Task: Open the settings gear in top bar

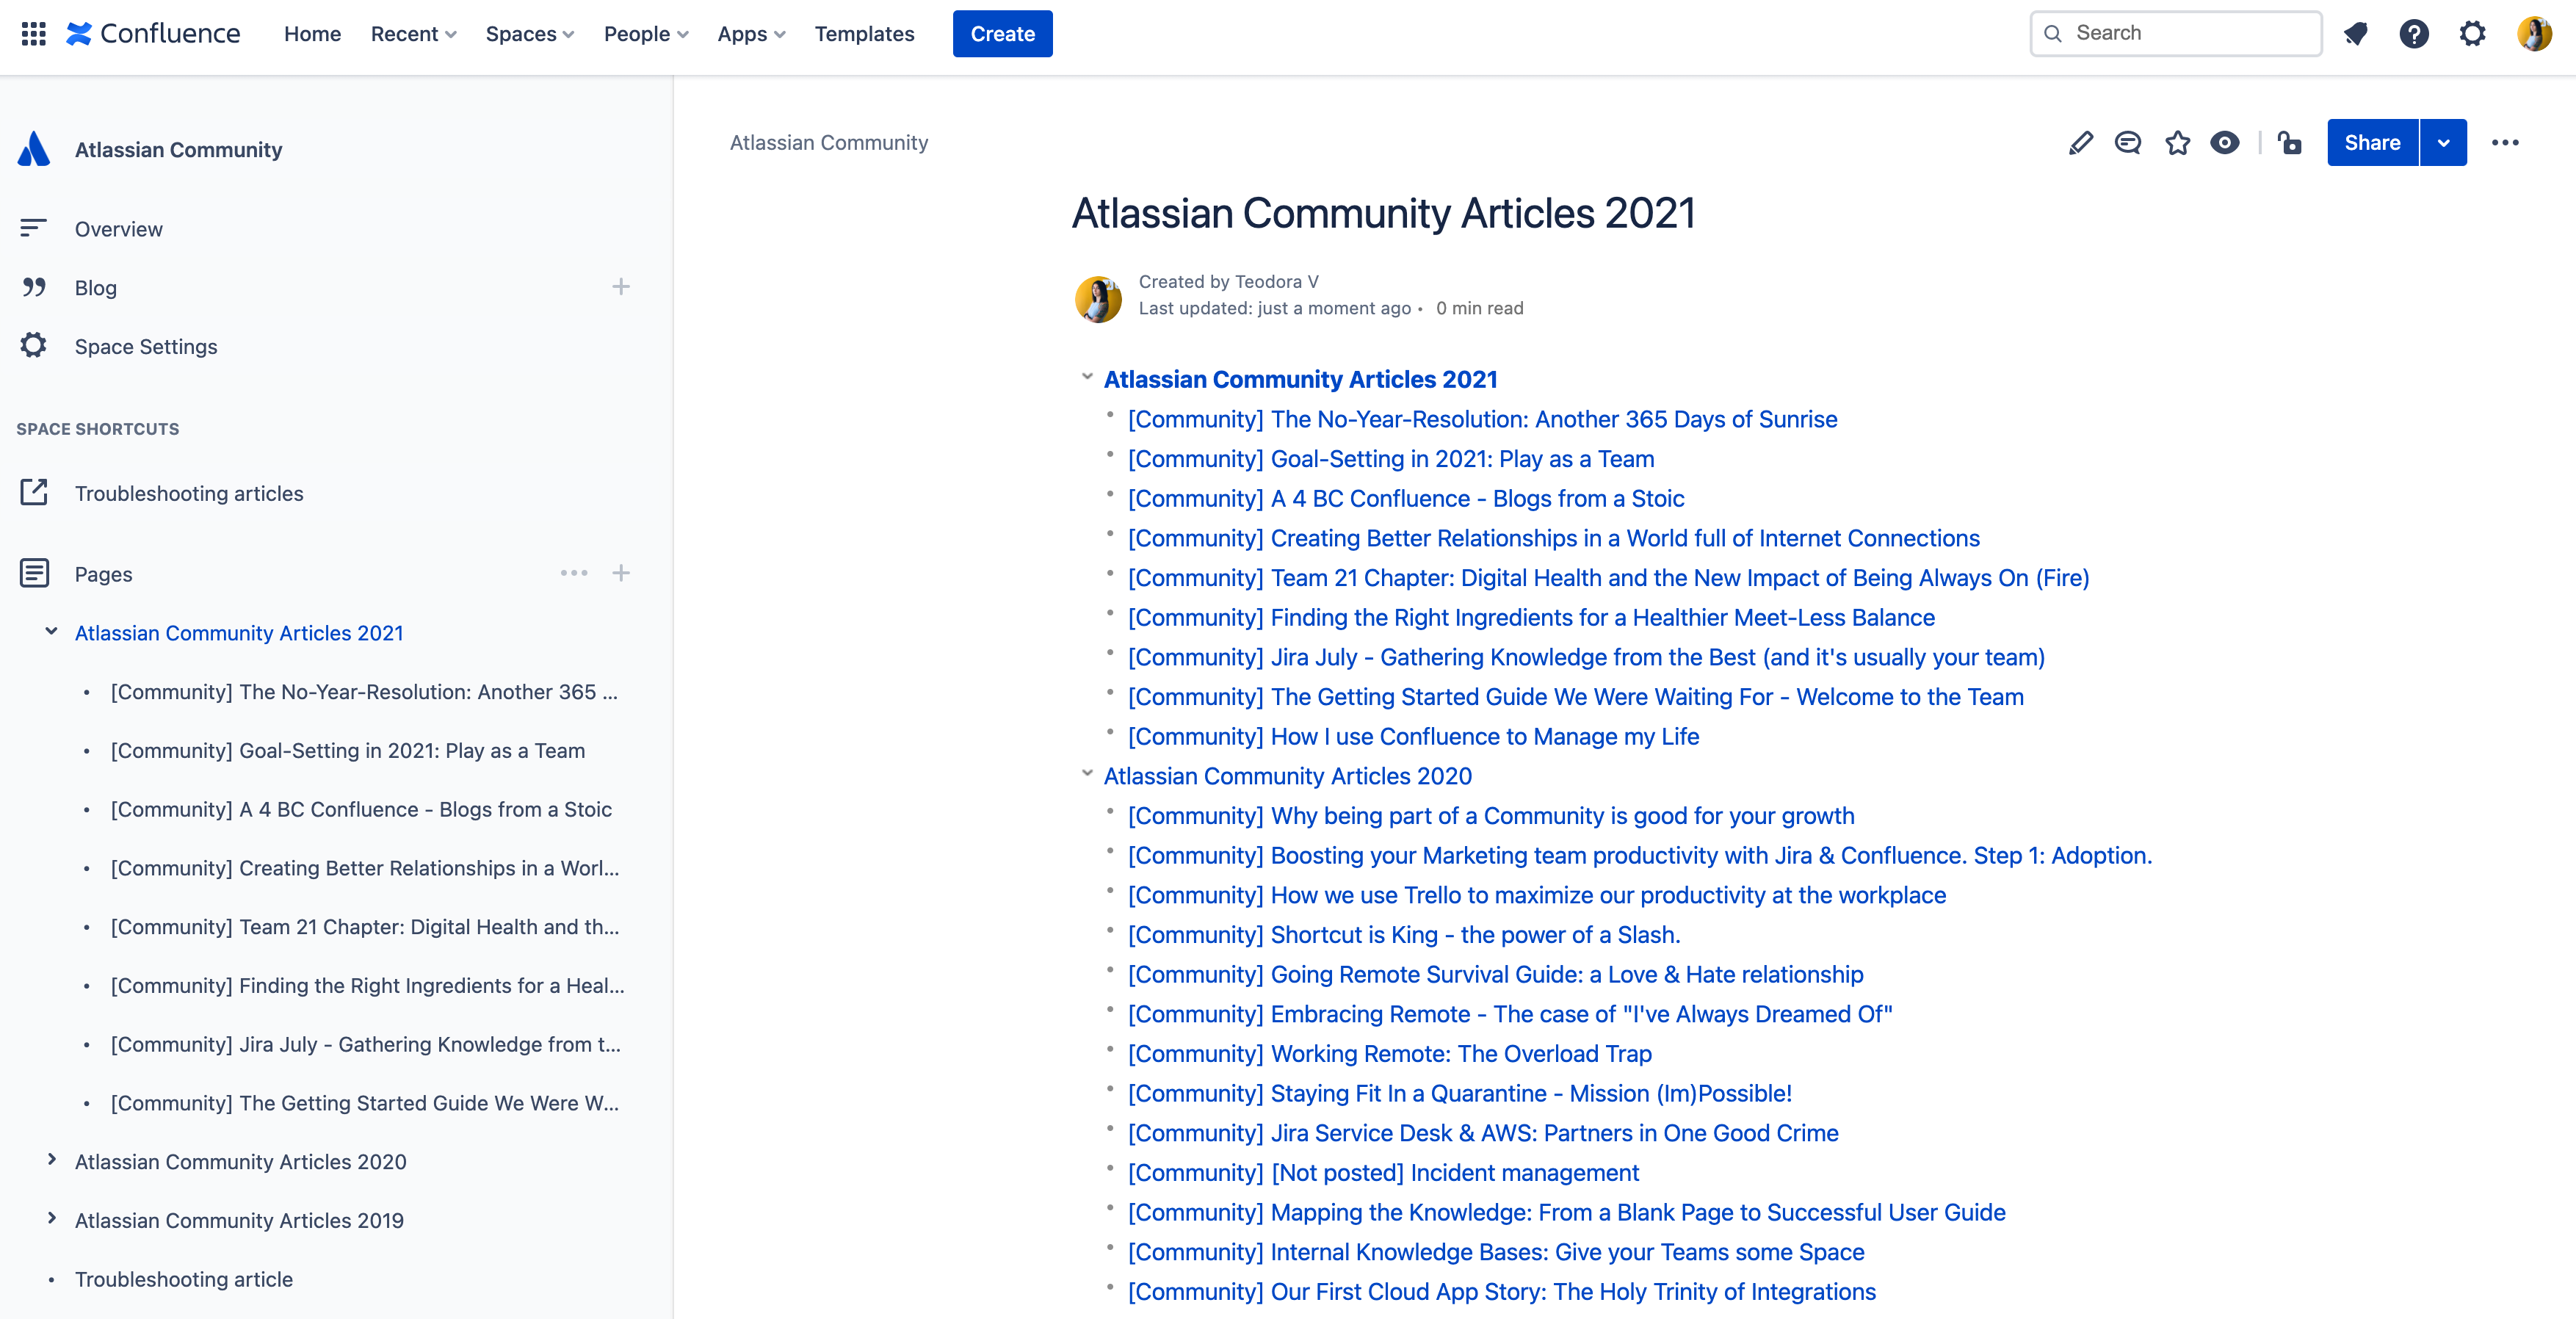Action: [x=2472, y=34]
